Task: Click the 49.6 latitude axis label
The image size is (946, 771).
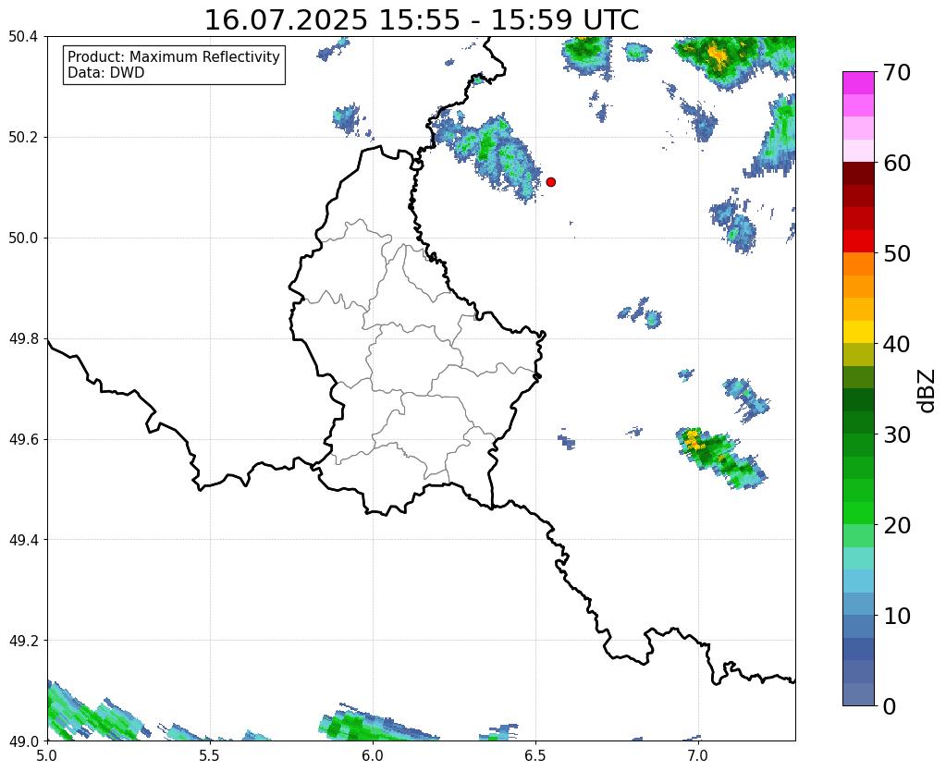Action: pos(23,439)
